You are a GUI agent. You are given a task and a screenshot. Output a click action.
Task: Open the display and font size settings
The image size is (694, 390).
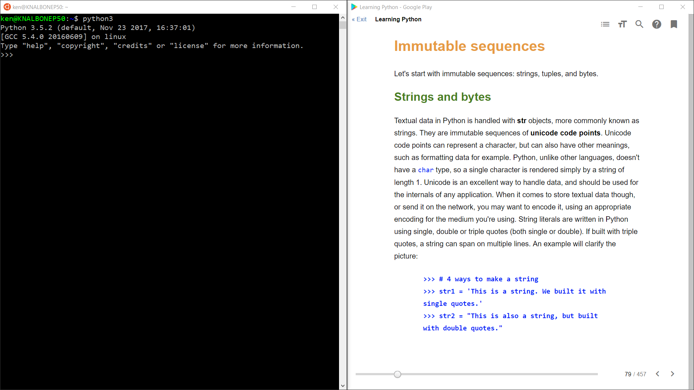[x=622, y=24]
